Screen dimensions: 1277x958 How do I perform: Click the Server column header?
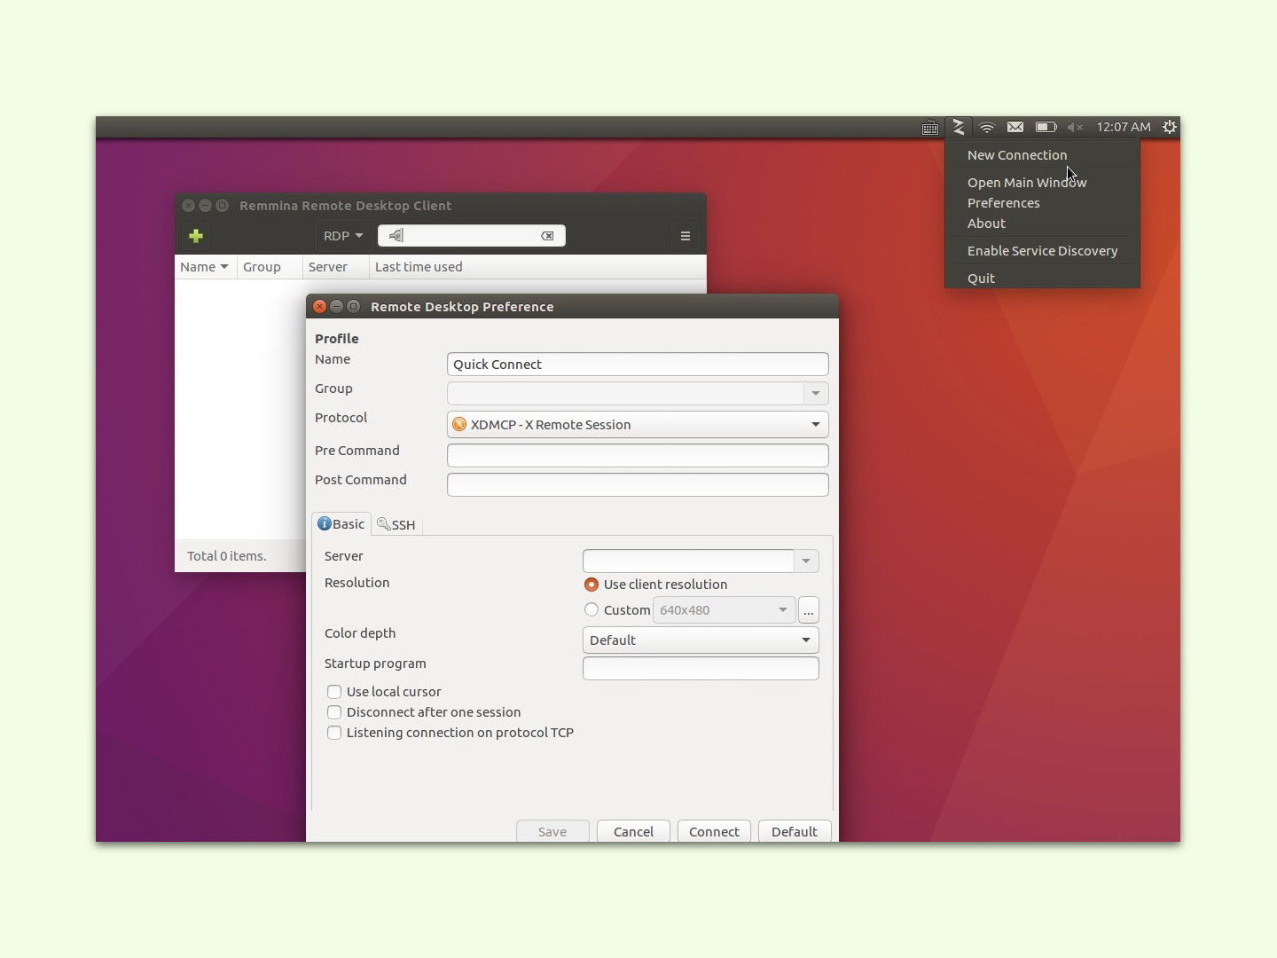[335, 267]
